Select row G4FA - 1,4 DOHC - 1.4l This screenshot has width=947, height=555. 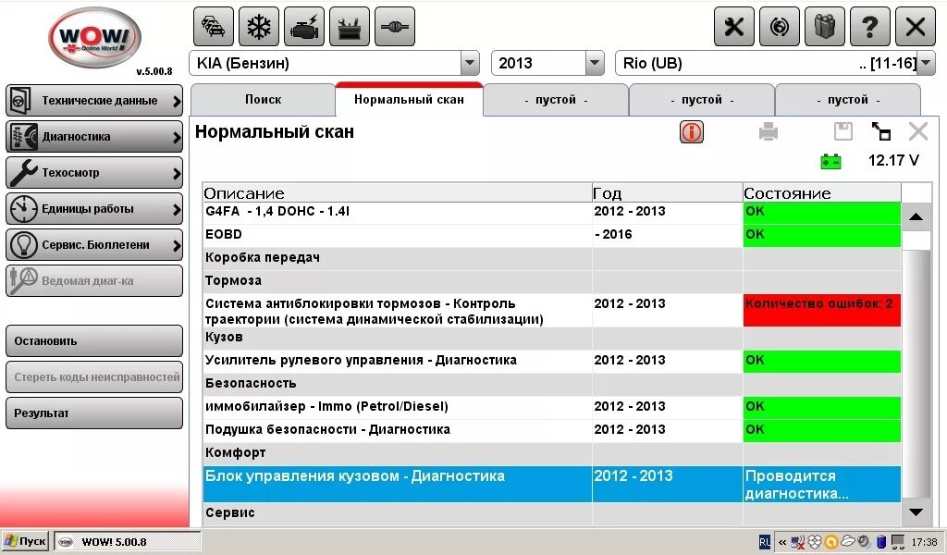point(551,212)
